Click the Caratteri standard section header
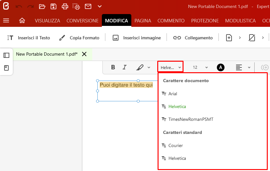The image size is (270, 171). (x=182, y=133)
